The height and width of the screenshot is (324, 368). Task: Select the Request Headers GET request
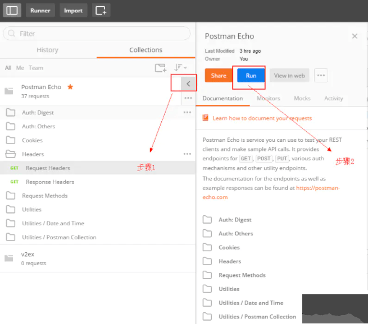coord(48,168)
